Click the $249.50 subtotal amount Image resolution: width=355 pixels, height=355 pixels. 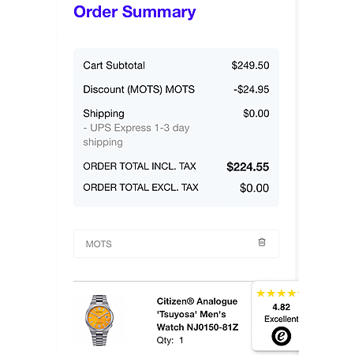(250, 65)
